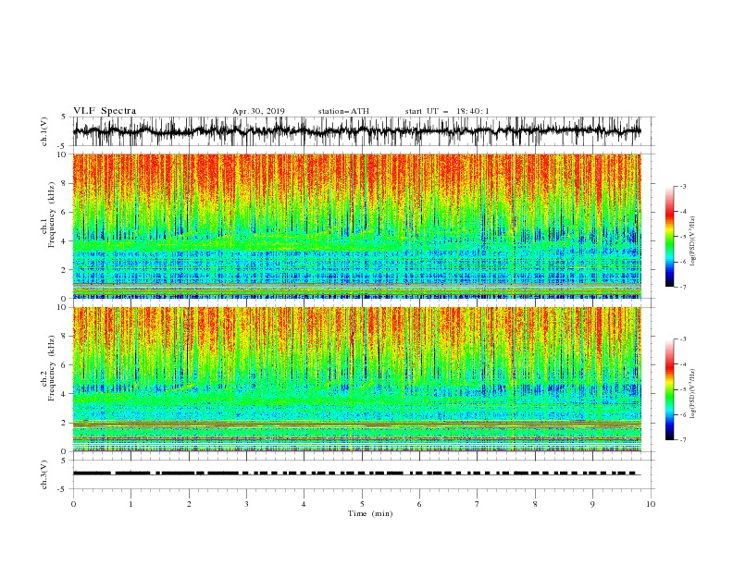Click the time axis tick label '10'
This screenshot has width=733, height=566.
pos(651,504)
